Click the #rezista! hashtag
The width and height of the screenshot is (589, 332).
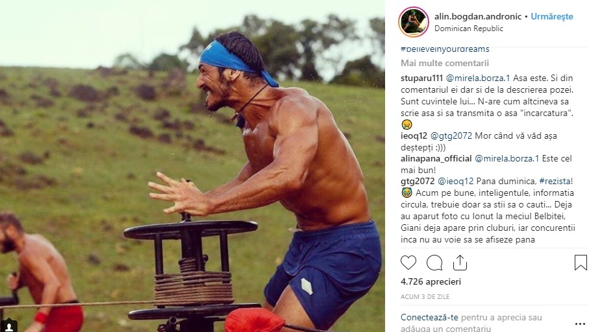coord(556,181)
